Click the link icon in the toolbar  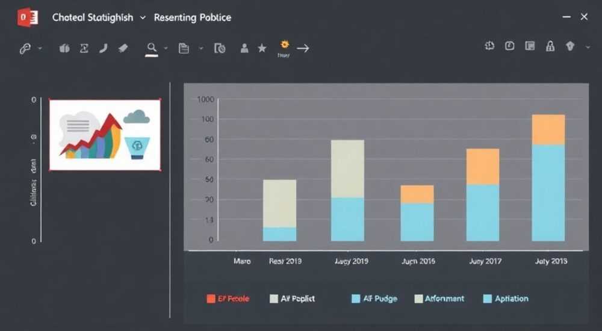point(25,48)
